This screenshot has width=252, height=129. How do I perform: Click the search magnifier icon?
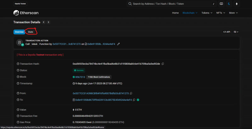coord(130,4)
